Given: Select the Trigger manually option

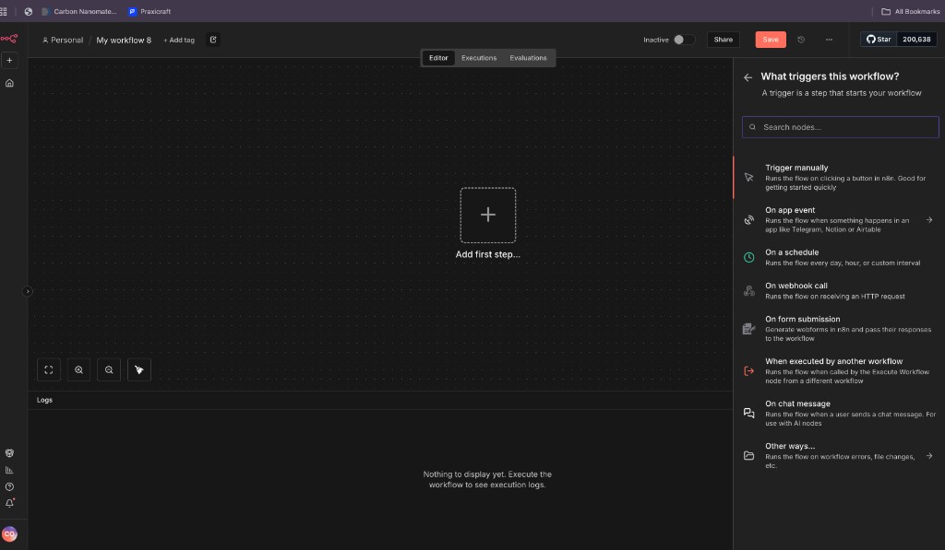Looking at the screenshot, I should (840, 177).
